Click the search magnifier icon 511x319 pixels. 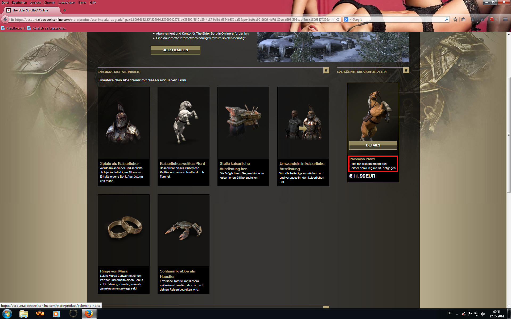tap(446, 19)
